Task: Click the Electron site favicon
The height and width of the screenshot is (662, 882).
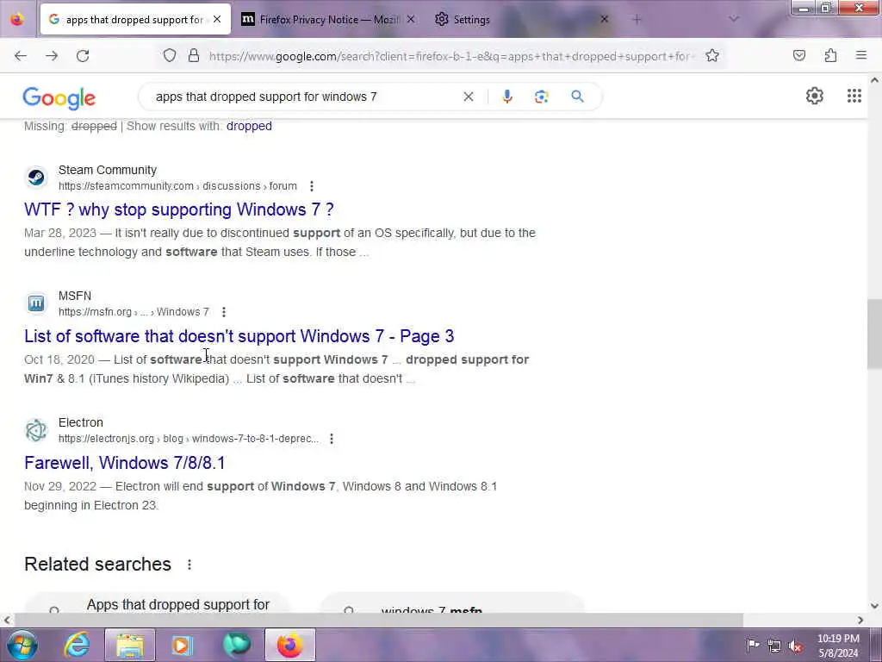Action: (x=36, y=431)
